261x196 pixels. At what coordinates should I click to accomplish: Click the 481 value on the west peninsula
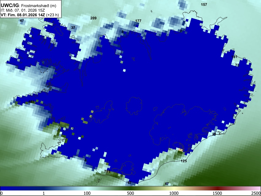(x=31, y=102)
